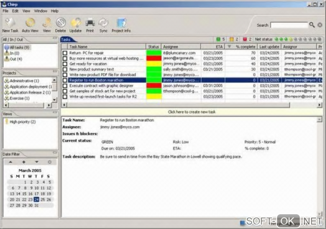Image resolution: width=326 pixels, height=229 pixels.
Task: Collapse the All / In / Out panel
Action: pyautogui.click(x=55, y=38)
